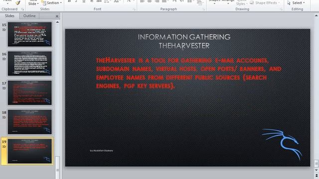Viewport: 319px width, 179px height.
Task: Open the Section menu button
Action: pyautogui.click(x=52, y=3)
